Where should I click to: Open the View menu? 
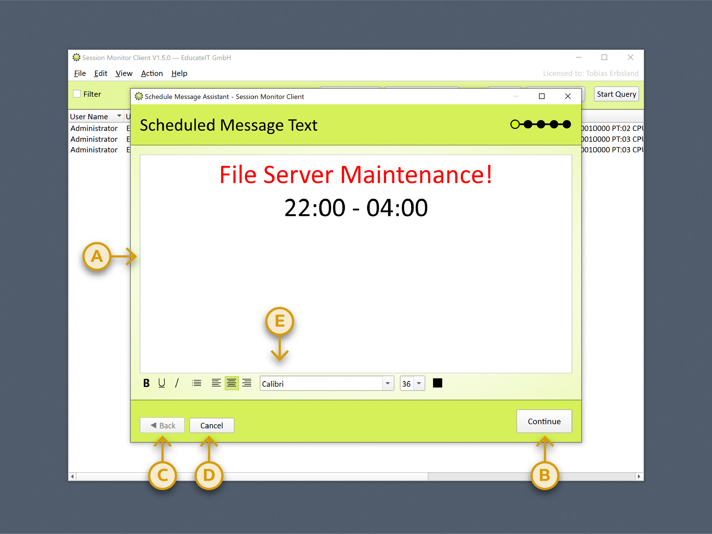coord(123,73)
